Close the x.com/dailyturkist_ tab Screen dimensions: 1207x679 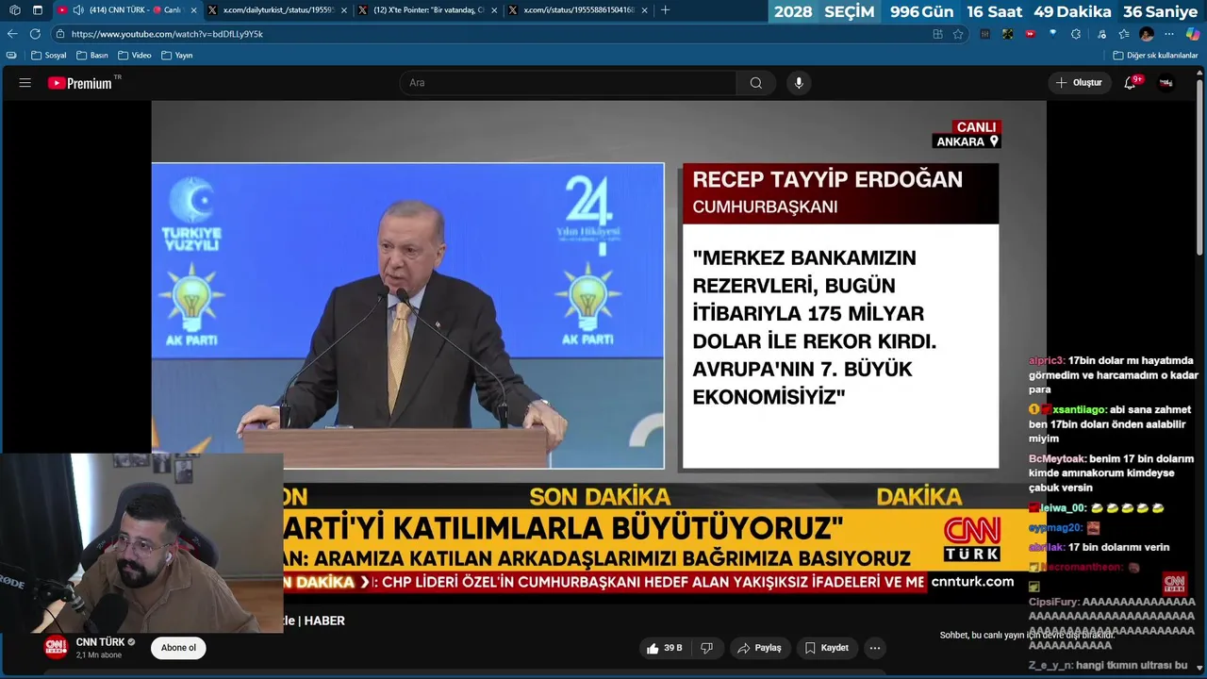(343, 10)
